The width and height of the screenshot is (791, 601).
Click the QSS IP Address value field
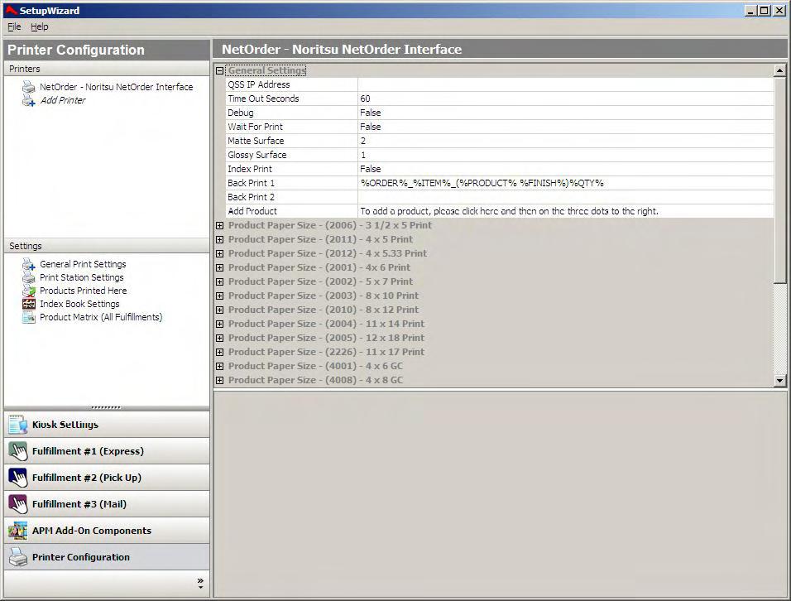pos(565,84)
